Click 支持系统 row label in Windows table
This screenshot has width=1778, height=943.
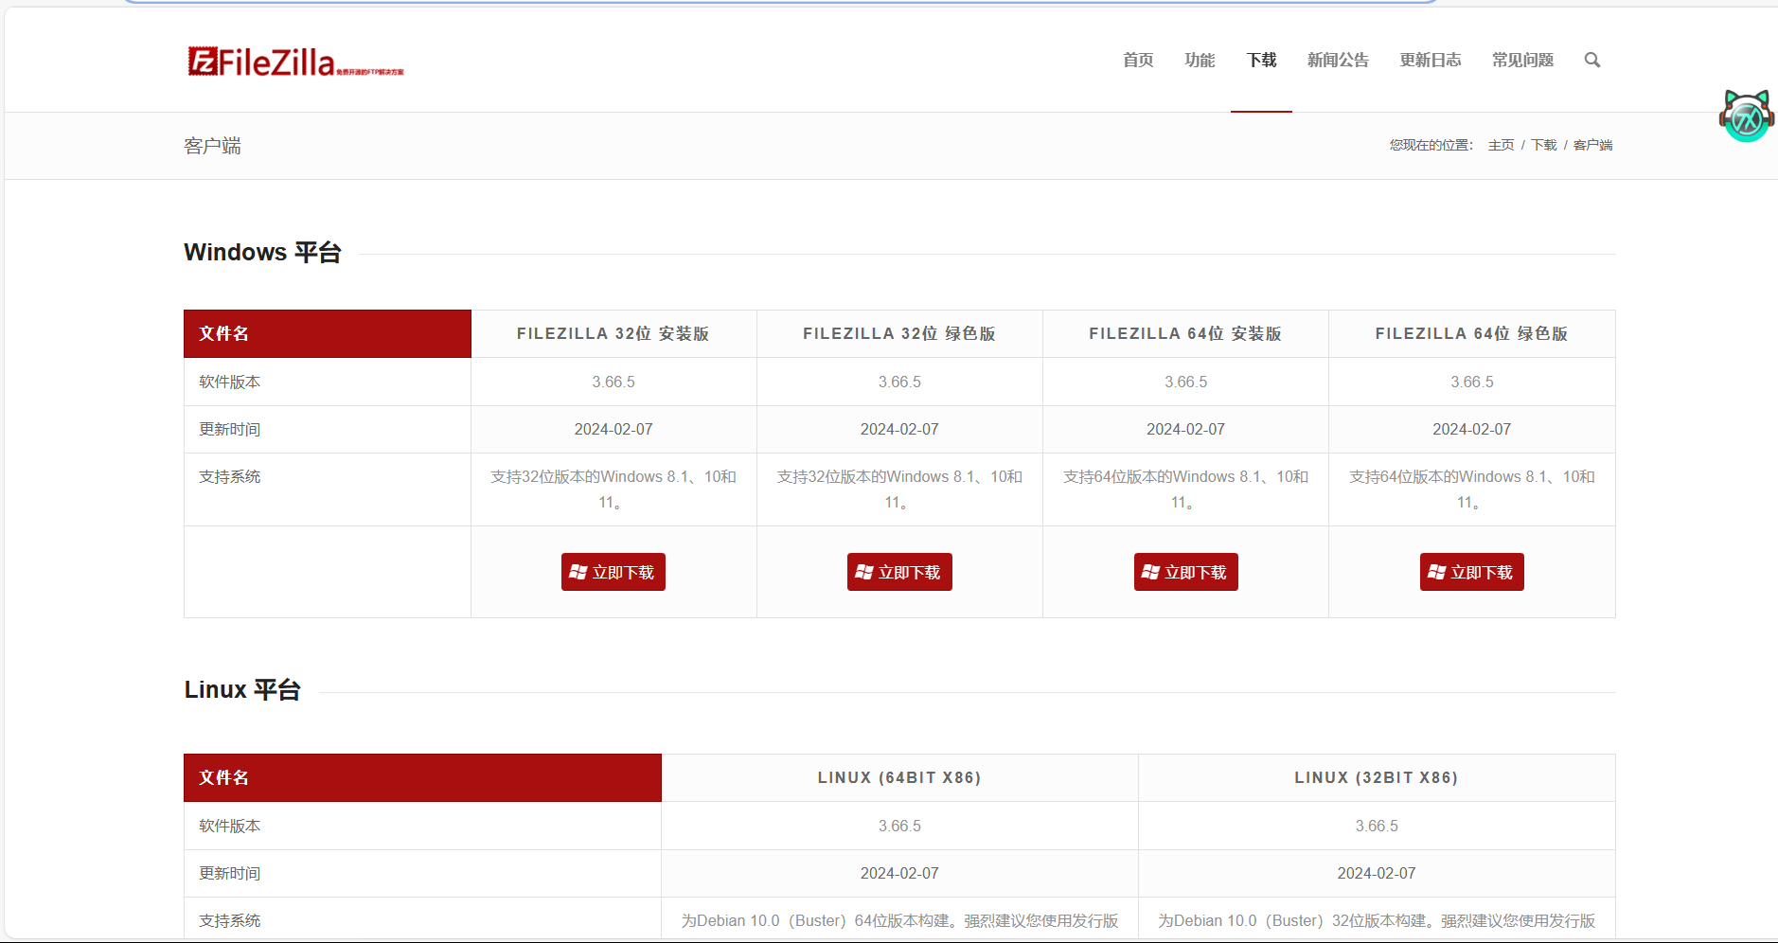coord(229,476)
